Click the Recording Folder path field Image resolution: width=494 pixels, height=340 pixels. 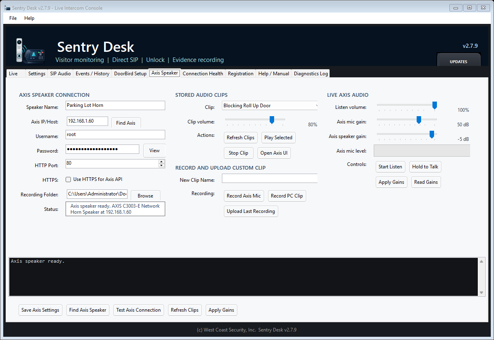point(97,194)
